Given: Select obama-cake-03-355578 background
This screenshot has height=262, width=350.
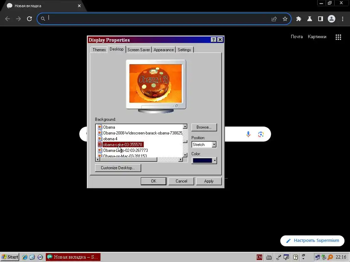Looking at the screenshot, I should click(123, 145).
